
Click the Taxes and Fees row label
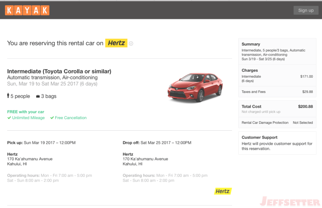click(x=253, y=92)
